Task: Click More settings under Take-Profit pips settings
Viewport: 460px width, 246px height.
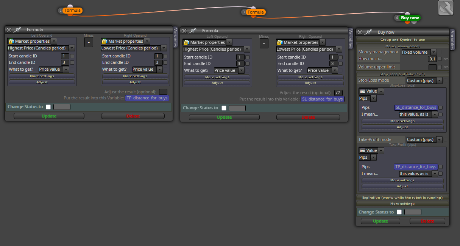Action: click(402, 180)
